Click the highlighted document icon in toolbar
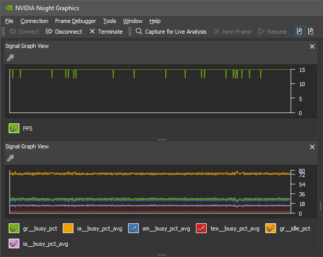This screenshot has width=323, height=257. tap(300, 32)
